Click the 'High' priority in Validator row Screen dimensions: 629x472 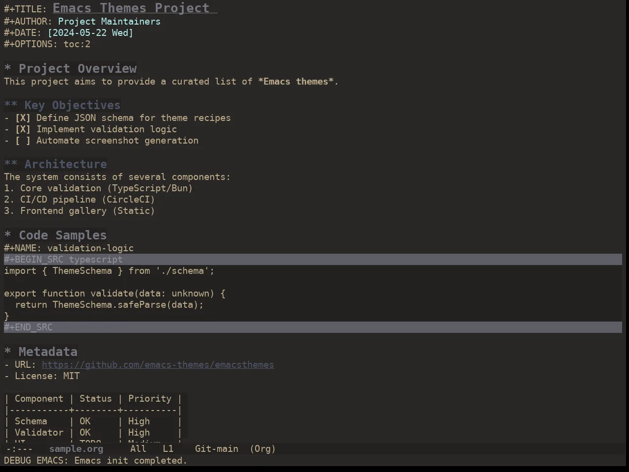coord(139,433)
